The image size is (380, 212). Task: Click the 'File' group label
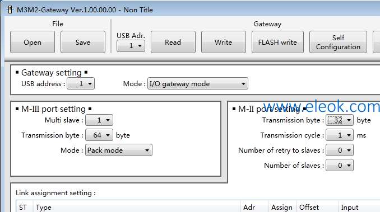pyautogui.click(x=58, y=23)
